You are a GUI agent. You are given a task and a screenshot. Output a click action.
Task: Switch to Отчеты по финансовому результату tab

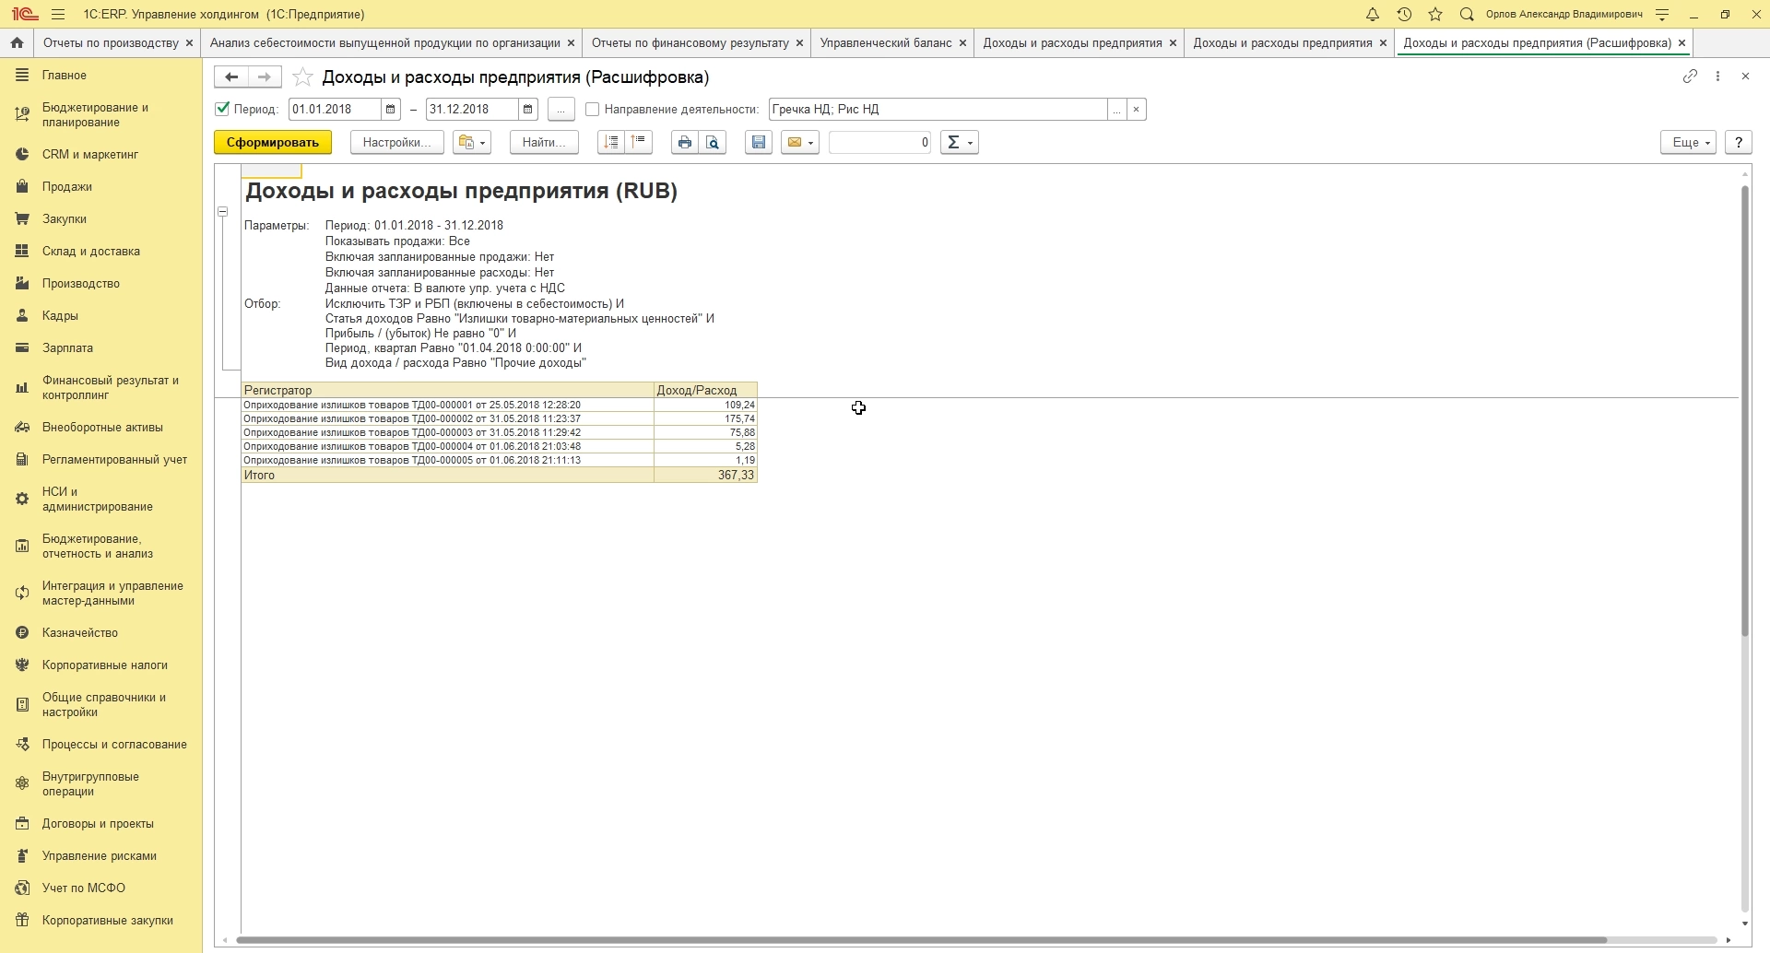690,43
